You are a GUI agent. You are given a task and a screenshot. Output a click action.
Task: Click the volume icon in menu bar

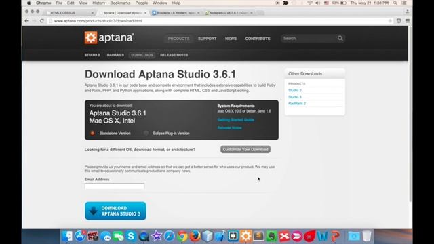318,3
